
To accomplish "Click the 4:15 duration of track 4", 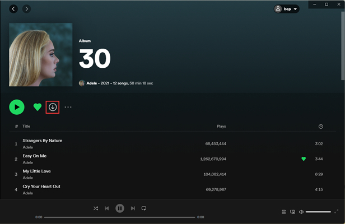I will [x=319, y=189].
